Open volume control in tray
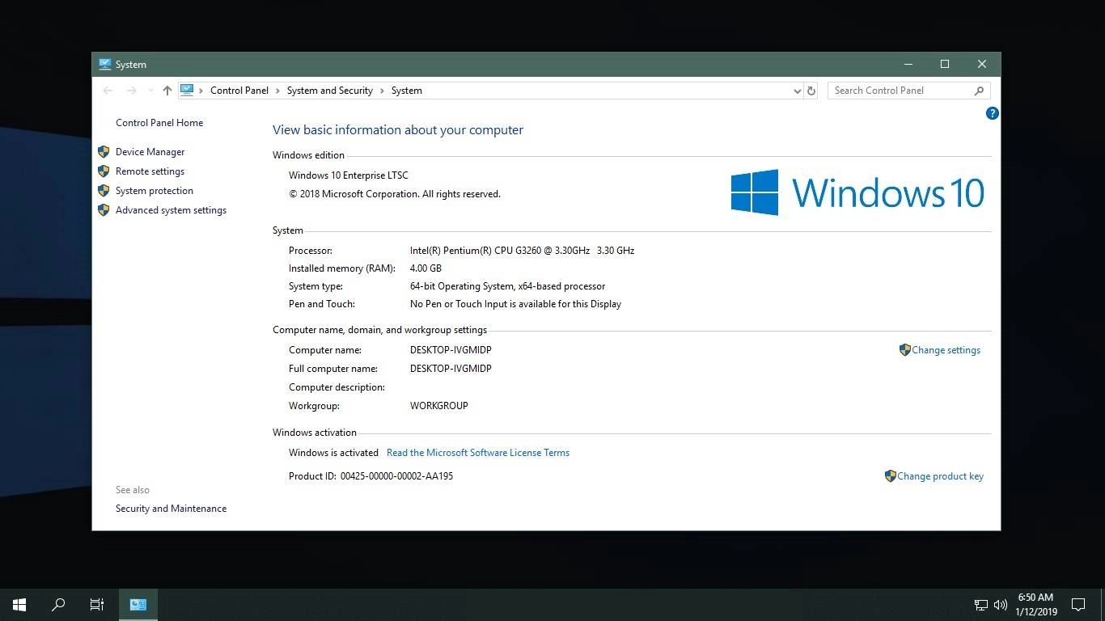Viewport: 1105px width, 621px height. [1001, 605]
